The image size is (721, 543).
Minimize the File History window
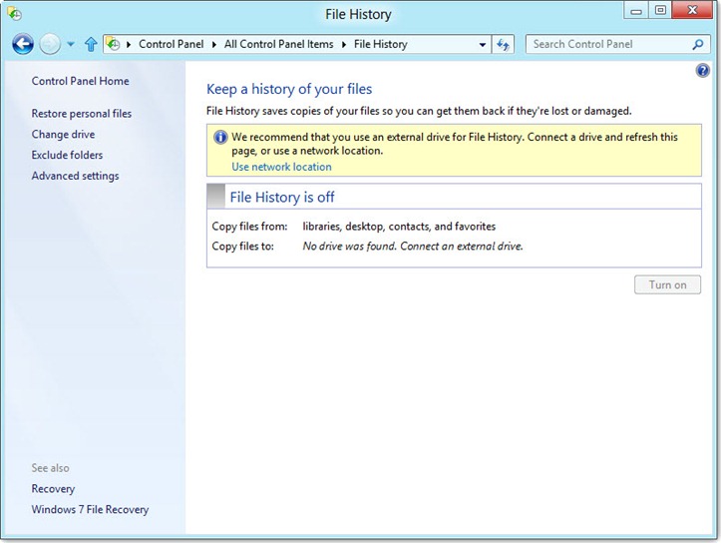coord(636,11)
